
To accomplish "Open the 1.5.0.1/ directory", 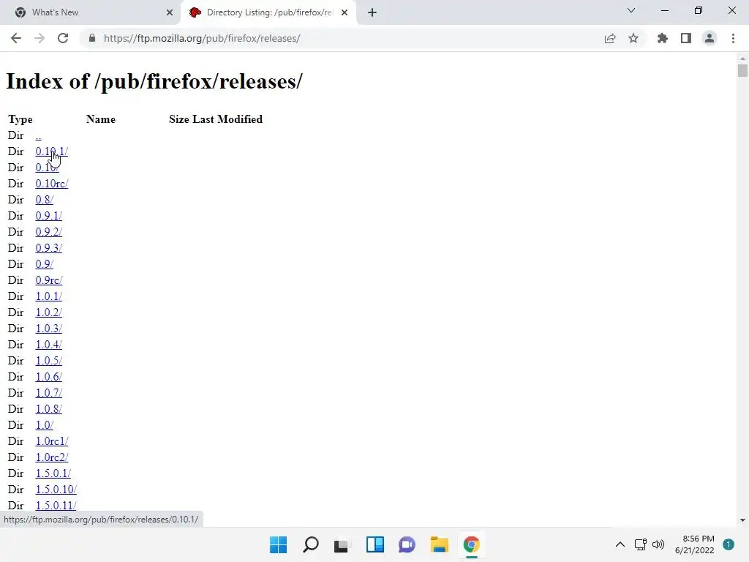I will click(x=53, y=473).
